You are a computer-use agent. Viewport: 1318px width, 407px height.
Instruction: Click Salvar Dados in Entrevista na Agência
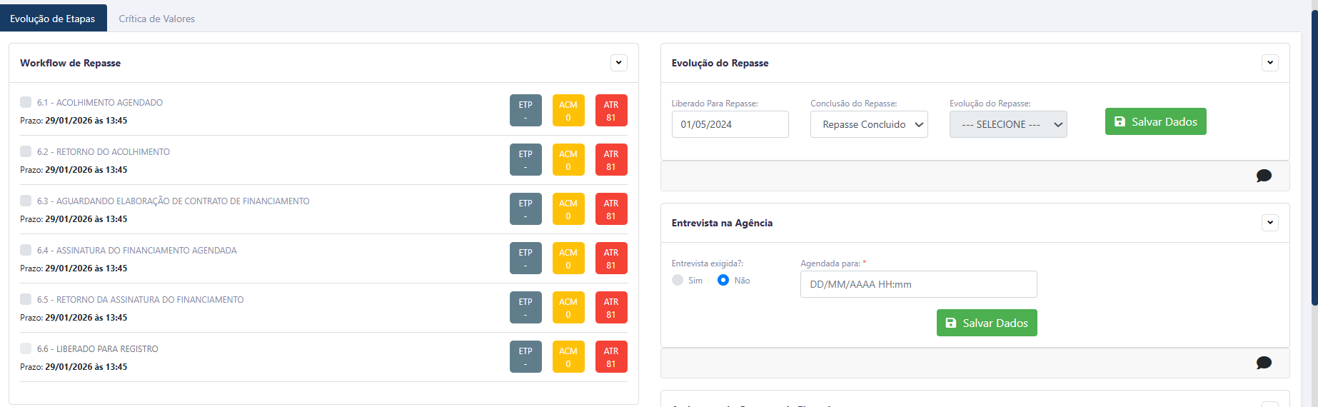pos(987,323)
